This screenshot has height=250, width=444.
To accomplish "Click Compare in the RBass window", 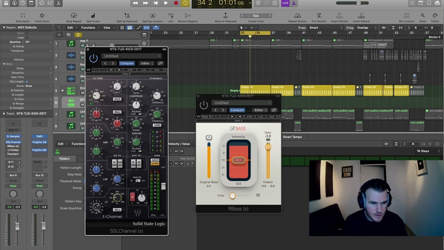I will tap(237, 110).
